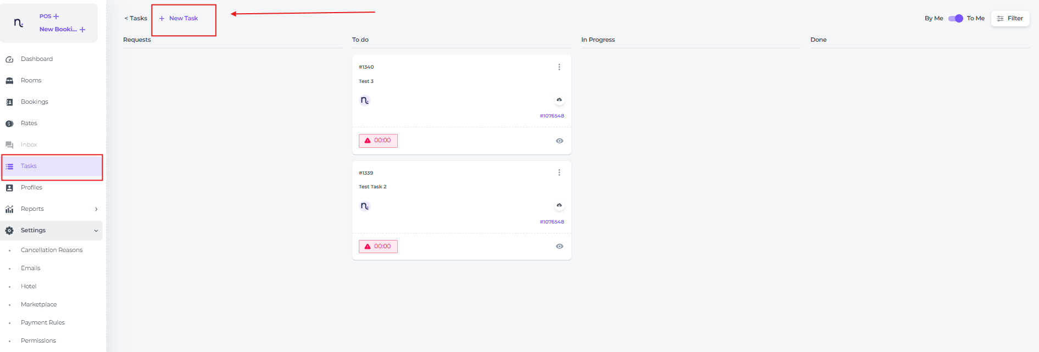The height and width of the screenshot is (352, 1039).
Task: Open the Filter options
Action: [1010, 19]
